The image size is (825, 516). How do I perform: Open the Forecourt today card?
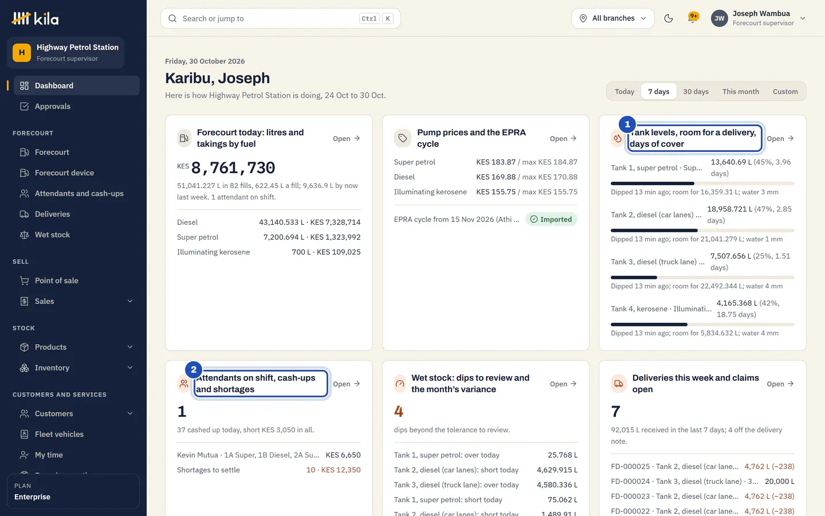(x=347, y=138)
